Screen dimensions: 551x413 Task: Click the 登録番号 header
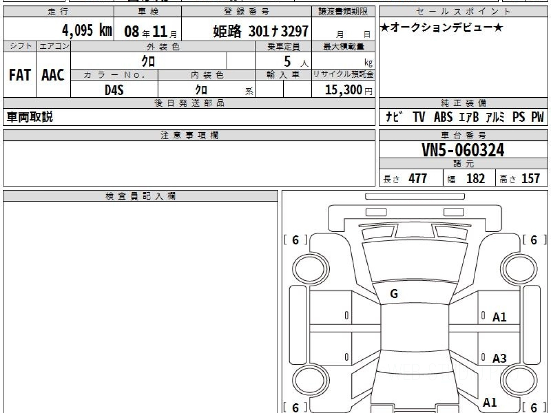(x=247, y=12)
